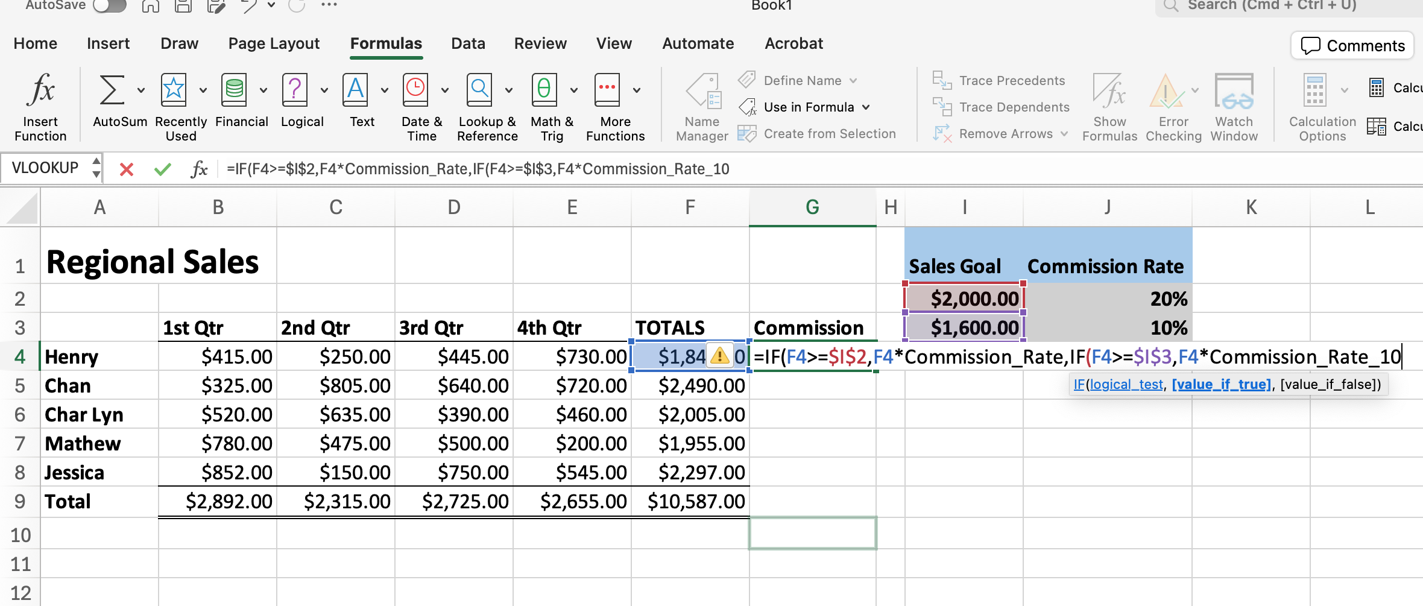The height and width of the screenshot is (606, 1423).
Task: Switch to the Automate tab
Action: coord(698,43)
